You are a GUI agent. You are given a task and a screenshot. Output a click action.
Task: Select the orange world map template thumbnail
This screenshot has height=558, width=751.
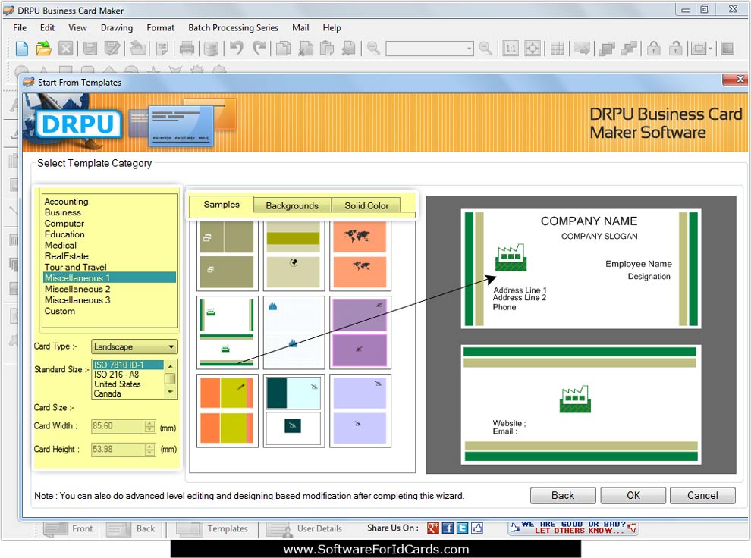click(x=360, y=255)
